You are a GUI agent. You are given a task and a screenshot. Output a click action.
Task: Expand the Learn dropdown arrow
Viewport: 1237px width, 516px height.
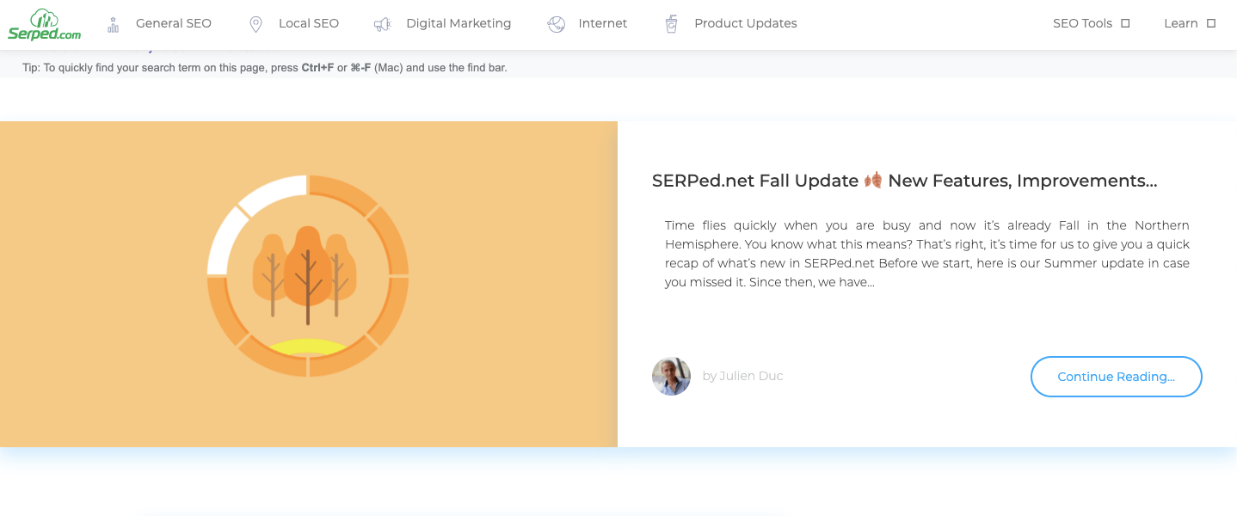(1211, 24)
